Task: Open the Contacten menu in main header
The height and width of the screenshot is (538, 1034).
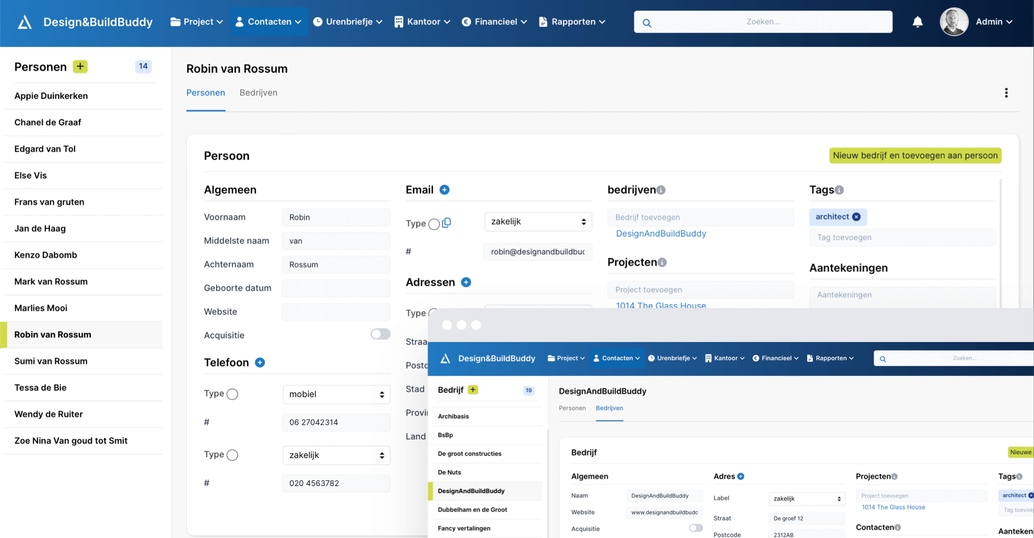Action: pyautogui.click(x=269, y=22)
